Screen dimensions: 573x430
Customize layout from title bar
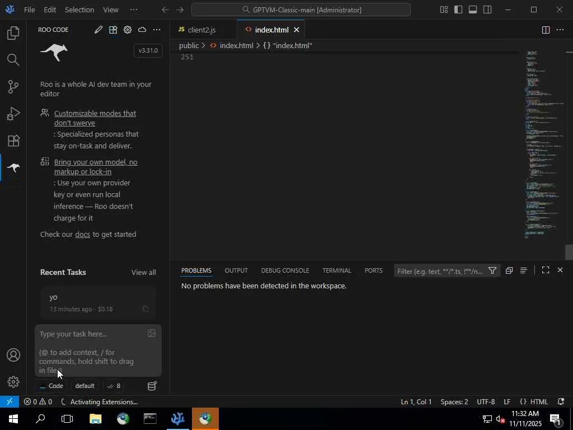click(444, 10)
